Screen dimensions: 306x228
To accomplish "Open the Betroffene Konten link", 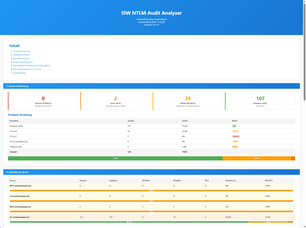I will tap(21, 58).
